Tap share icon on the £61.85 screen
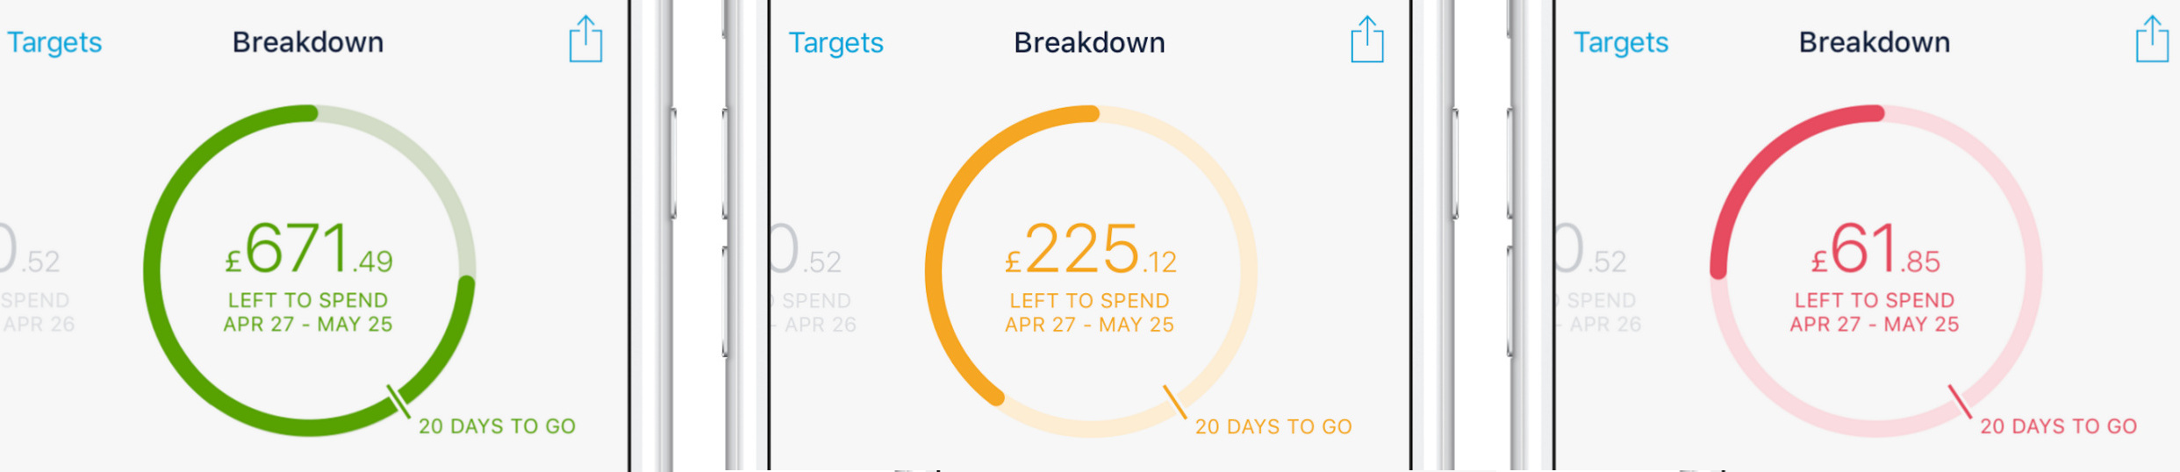The height and width of the screenshot is (472, 2180). click(x=2151, y=40)
